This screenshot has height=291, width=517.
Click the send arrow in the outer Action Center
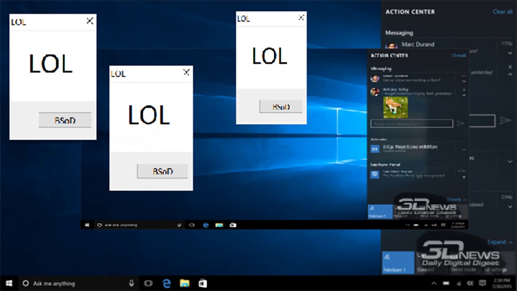point(505,120)
